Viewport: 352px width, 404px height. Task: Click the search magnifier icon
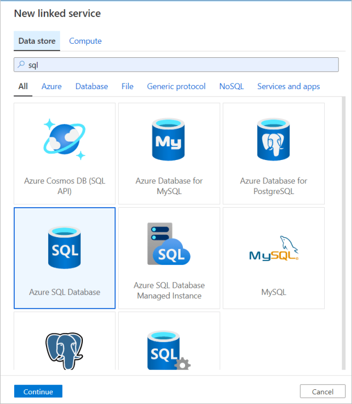tap(21, 65)
